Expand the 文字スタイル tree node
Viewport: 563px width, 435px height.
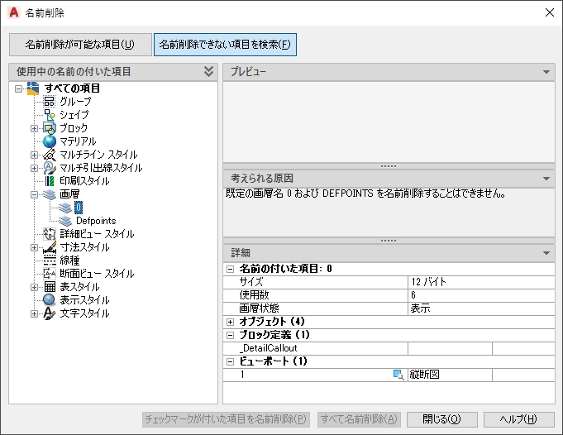tap(34, 313)
